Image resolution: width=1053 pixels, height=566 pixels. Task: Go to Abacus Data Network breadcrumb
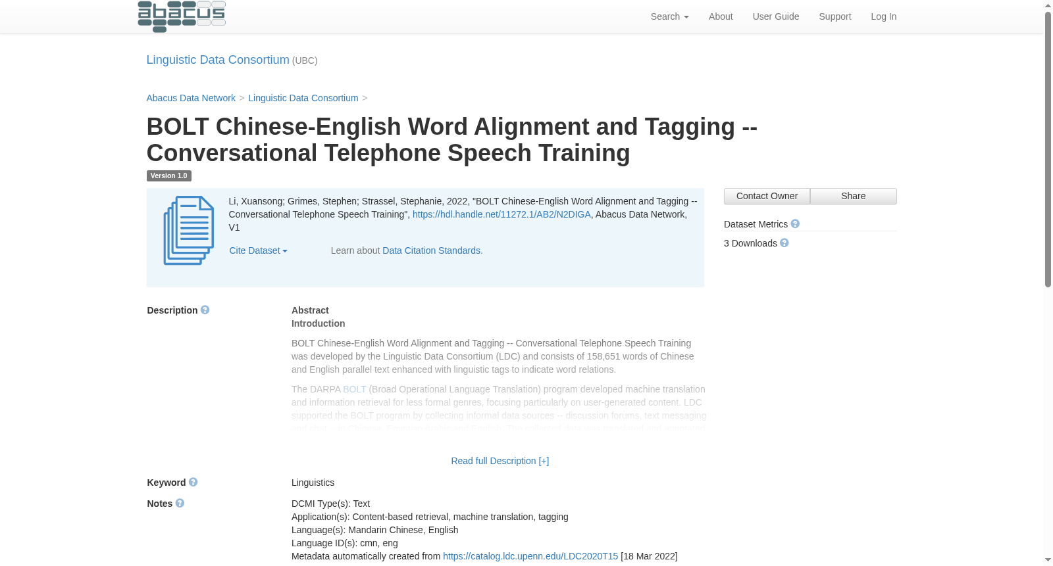click(191, 98)
